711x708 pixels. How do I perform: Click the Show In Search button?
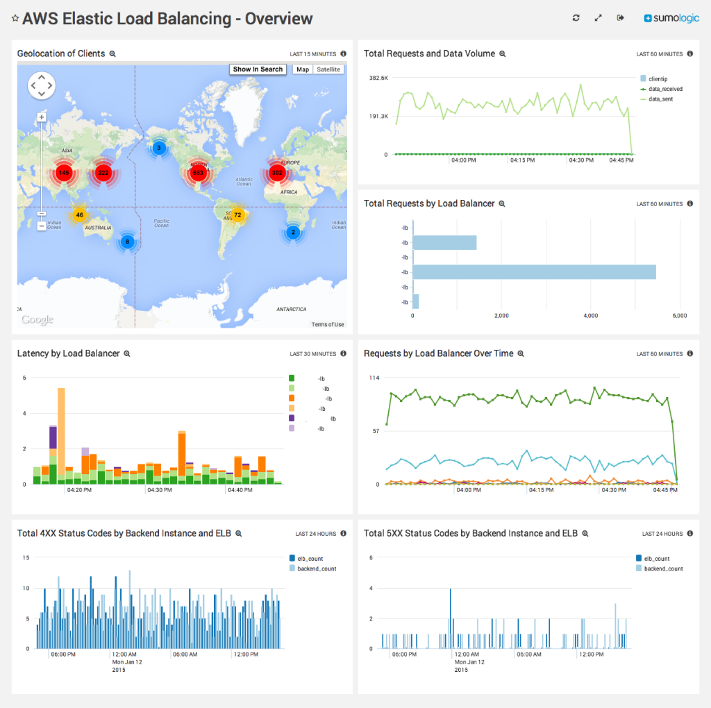258,69
